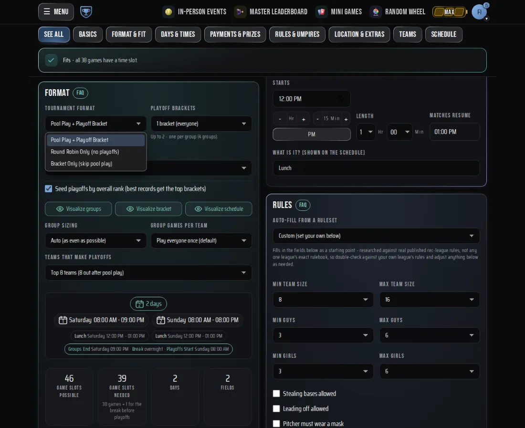This screenshot has width=525, height=428.
Task: Enable Pitcher must wear a mask checkbox
Action: tap(276, 424)
